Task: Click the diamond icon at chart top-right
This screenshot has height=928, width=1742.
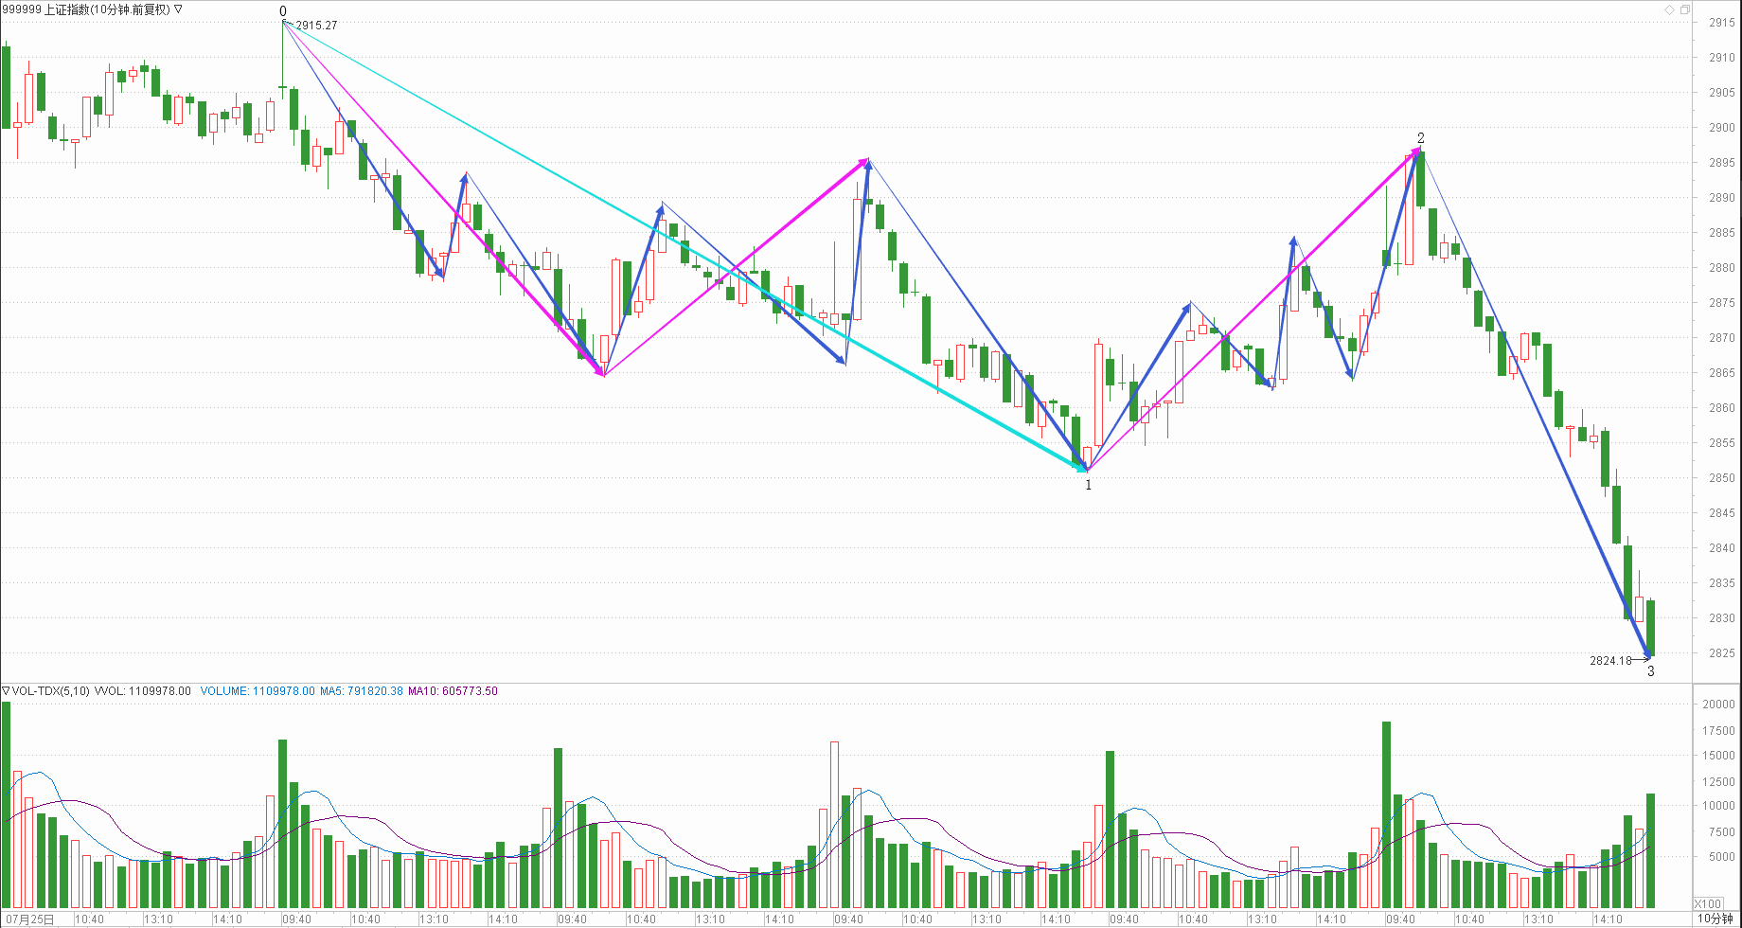Action: [1669, 9]
